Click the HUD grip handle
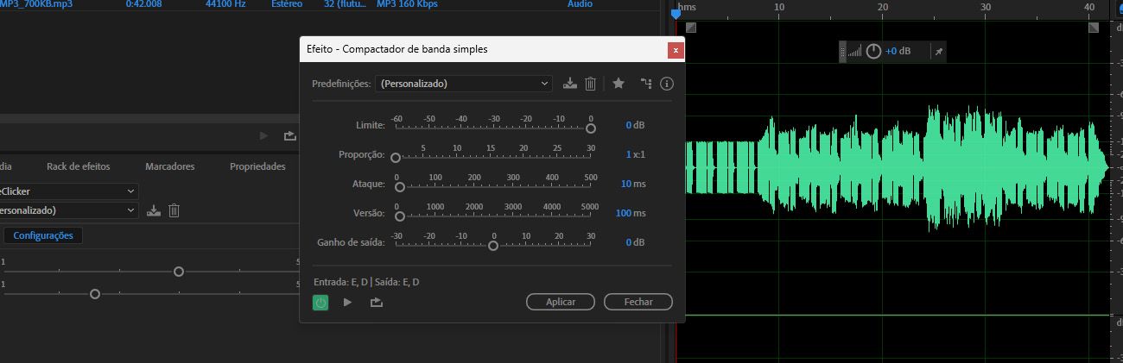This screenshot has width=1123, height=363. [843, 52]
